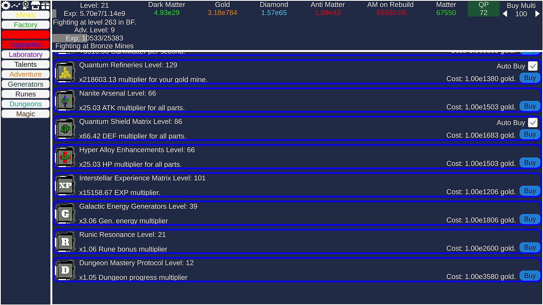Screen dimensions: 543x305
Task: Click the Interstellar Experience Matrix XP icon
Action: pyautogui.click(x=65, y=185)
